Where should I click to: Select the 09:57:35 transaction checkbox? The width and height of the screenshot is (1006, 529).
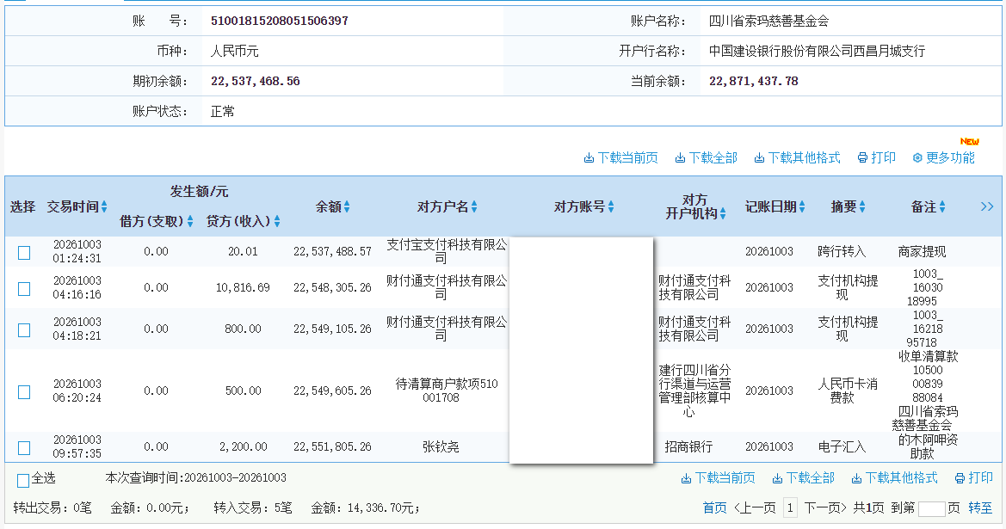click(x=24, y=447)
